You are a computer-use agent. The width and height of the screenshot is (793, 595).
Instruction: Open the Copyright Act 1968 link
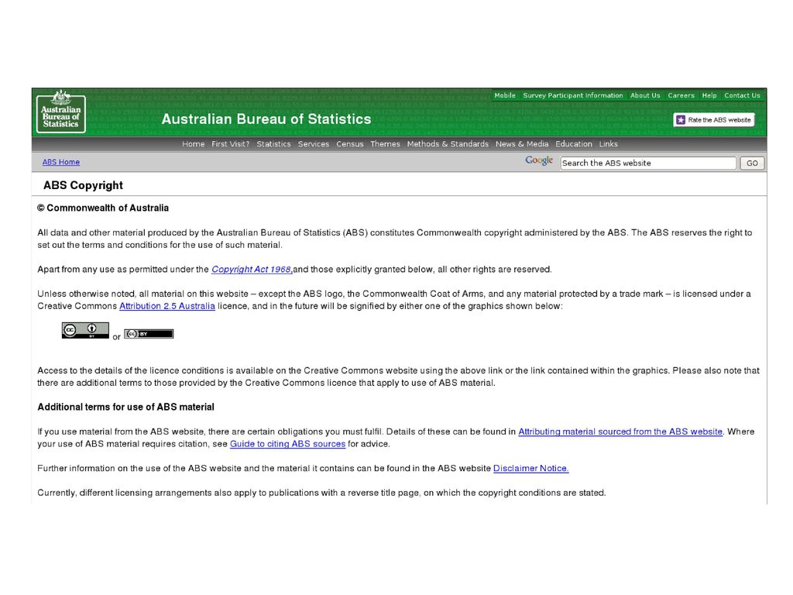point(252,269)
